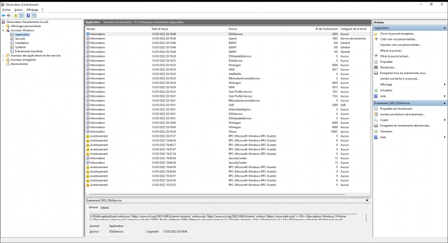Screen dimensions: 448x243
Task: Select Avertissement row at 20:07:37
Action: (x=228, y=136)
